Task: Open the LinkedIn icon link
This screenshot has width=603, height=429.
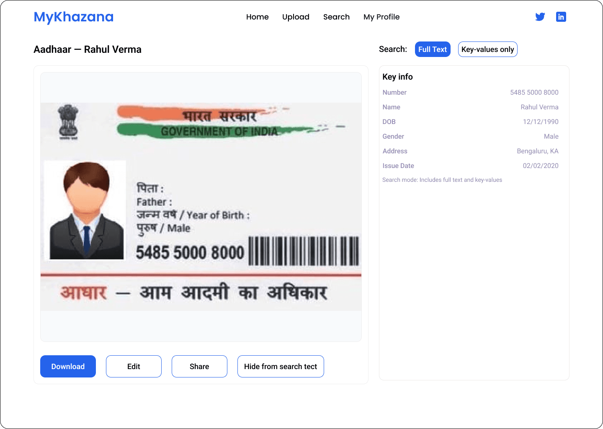Action: pyautogui.click(x=561, y=17)
